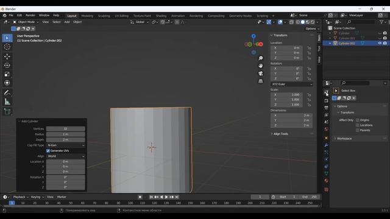Open the Global orientation dropdown

click(140, 22)
